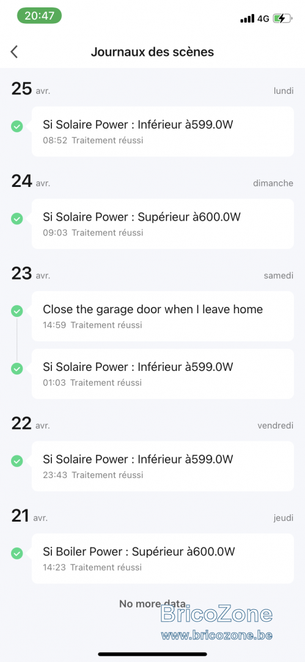Open Solaire Power log entry at 23:43
This screenshot has width=305, height=662.
(163, 466)
